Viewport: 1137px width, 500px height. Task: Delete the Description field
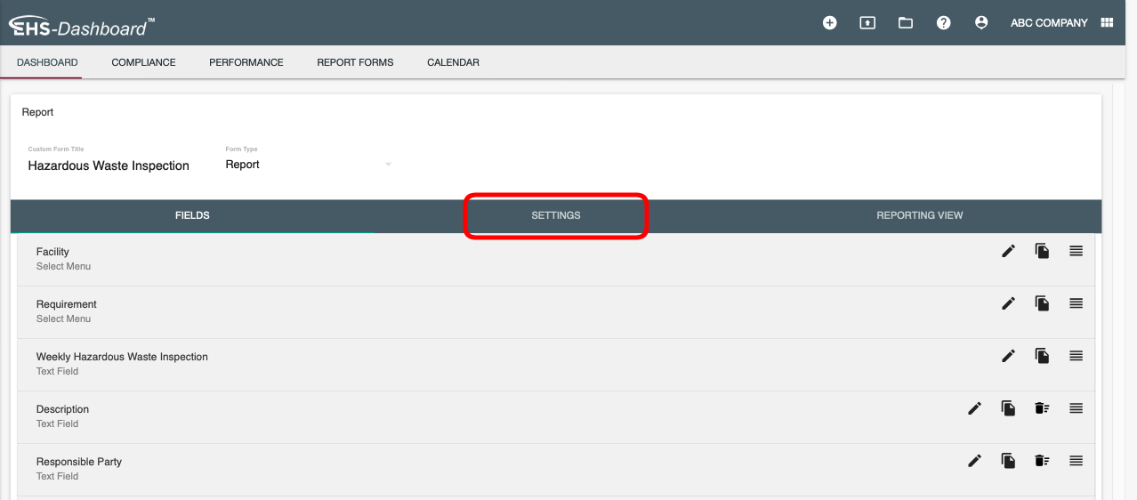(x=1042, y=408)
